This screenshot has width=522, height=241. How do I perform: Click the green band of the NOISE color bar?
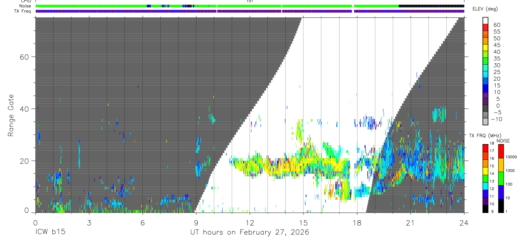click(501, 179)
